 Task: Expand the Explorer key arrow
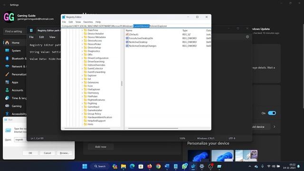82,76
